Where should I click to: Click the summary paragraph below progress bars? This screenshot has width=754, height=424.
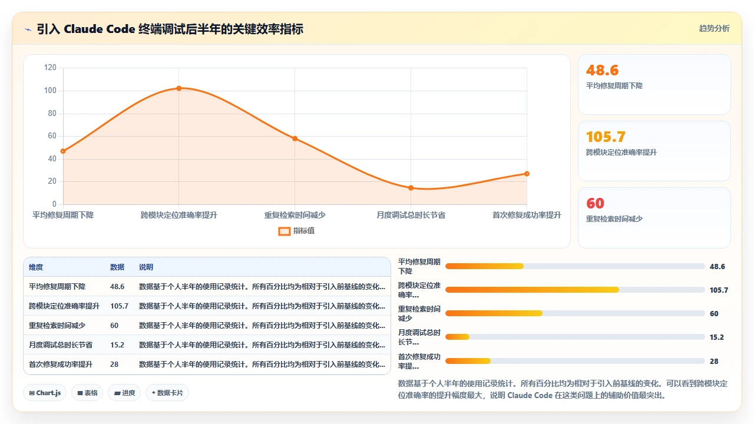pyautogui.click(x=563, y=389)
